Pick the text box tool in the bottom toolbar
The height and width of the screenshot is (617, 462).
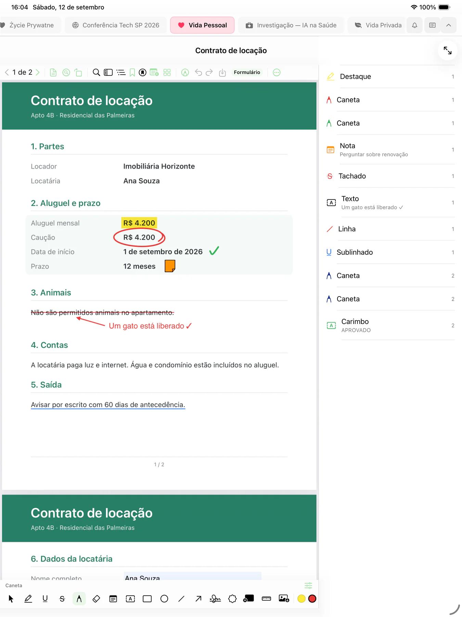(x=130, y=599)
